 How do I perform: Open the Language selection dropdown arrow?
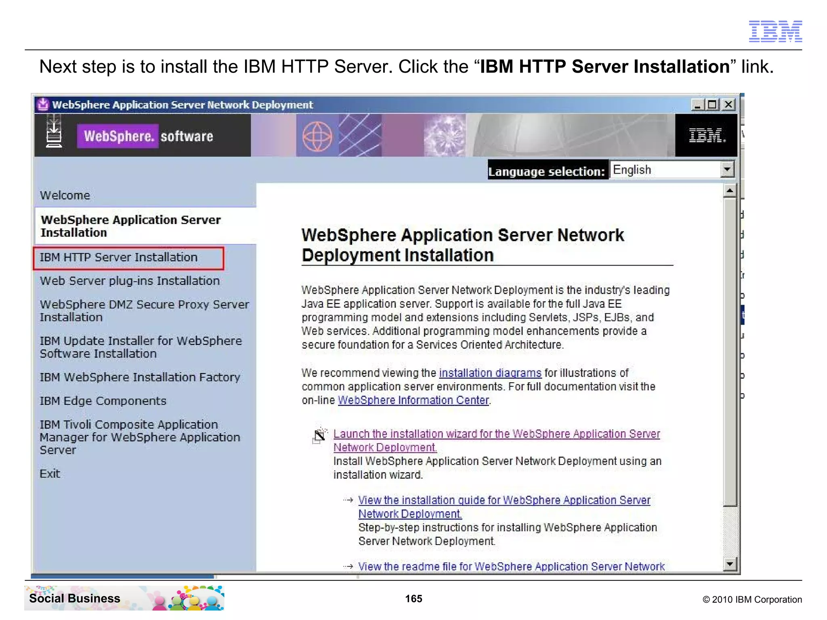click(x=727, y=170)
